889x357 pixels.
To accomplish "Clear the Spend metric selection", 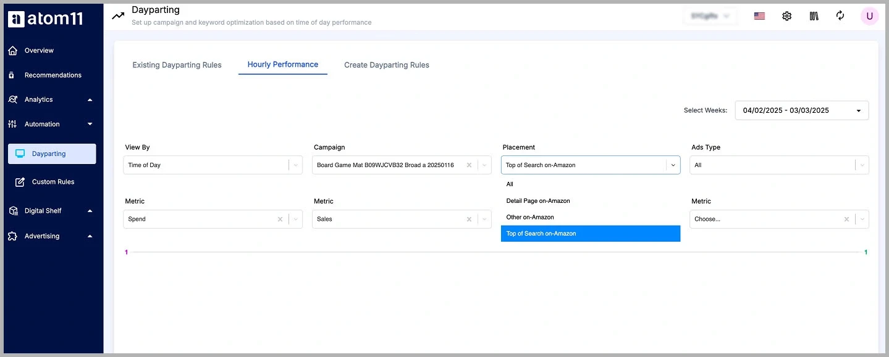I will (x=280, y=219).
